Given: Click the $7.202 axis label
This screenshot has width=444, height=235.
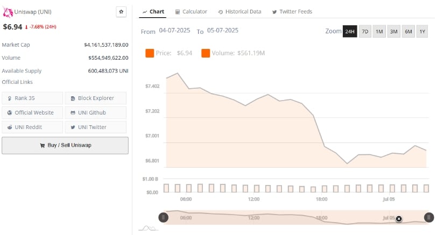Looking at the screenshot, I should click(x=152, y=111).
